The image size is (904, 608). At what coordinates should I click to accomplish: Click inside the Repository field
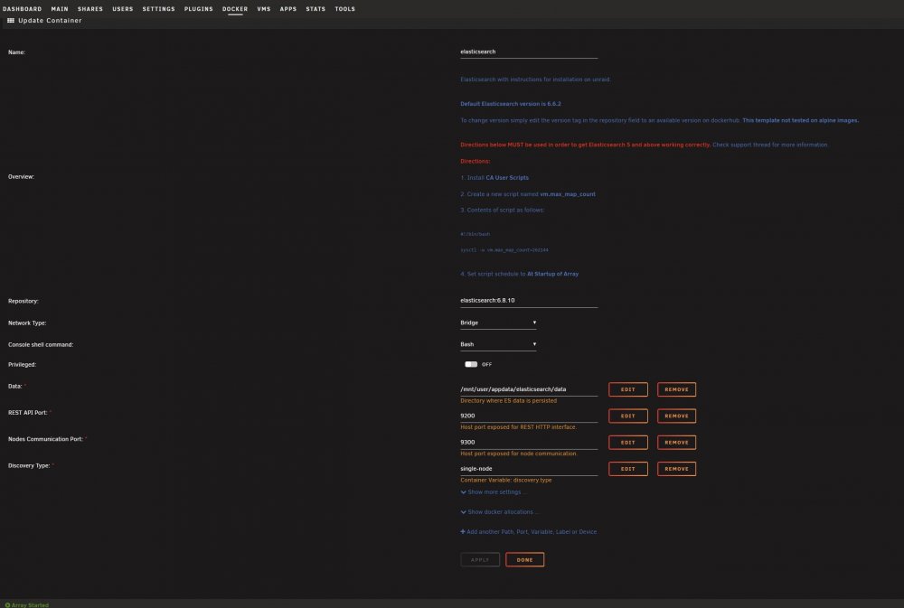point(529,301)
